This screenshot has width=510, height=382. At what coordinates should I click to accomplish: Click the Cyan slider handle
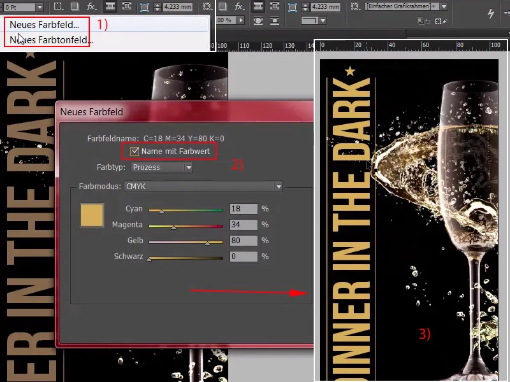161,211
